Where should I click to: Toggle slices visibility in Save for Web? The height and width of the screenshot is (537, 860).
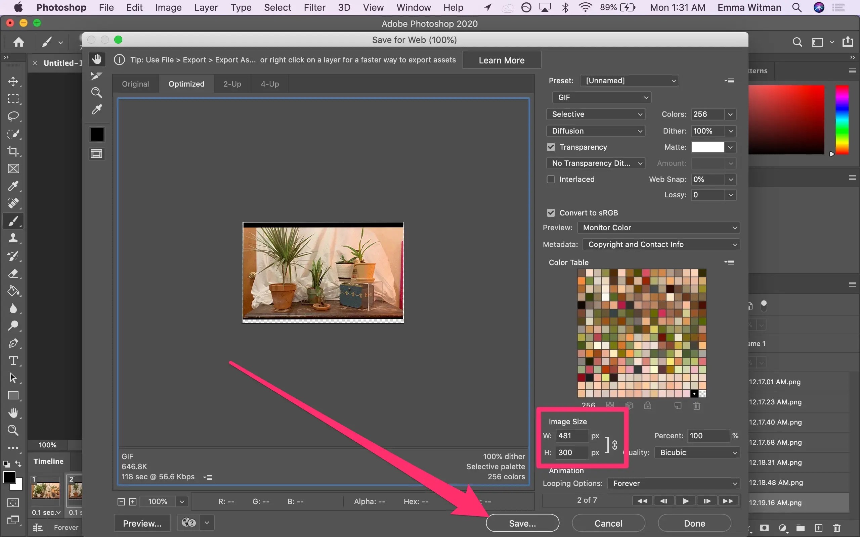point(97,153)
